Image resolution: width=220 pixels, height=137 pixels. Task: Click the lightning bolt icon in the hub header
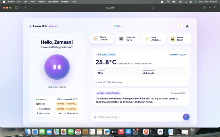click(x=180, y=26)
